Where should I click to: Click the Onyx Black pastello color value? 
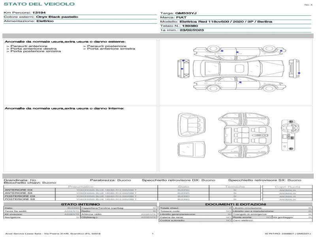pyautogui.click(x=57, y=17)
